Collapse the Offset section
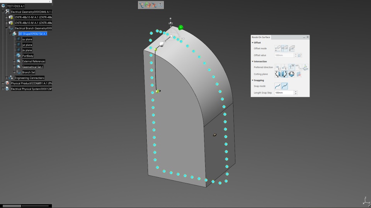 pos(252,43)
